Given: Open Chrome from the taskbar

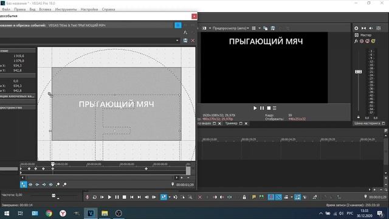Looking at the screenshot, I should (x=49, y=214).
